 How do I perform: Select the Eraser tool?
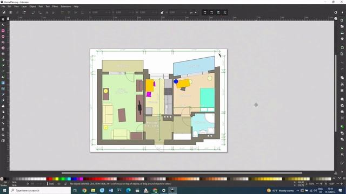(3, 117)
